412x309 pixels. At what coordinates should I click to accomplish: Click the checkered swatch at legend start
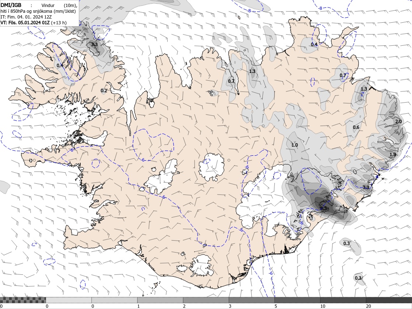click(23, 300)
